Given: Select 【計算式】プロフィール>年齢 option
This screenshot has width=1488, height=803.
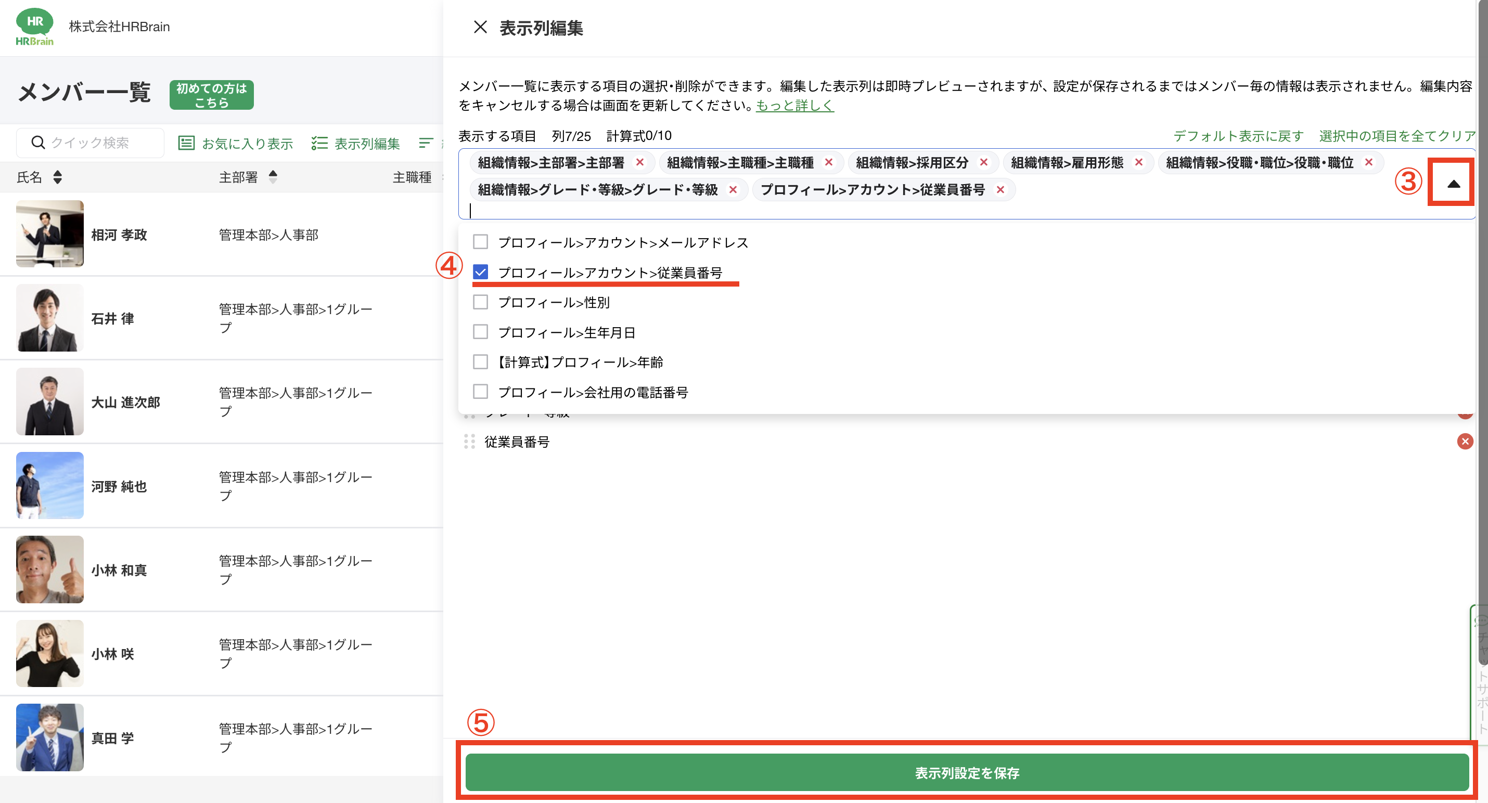Looking at the screenshot, I should (580, 362).
